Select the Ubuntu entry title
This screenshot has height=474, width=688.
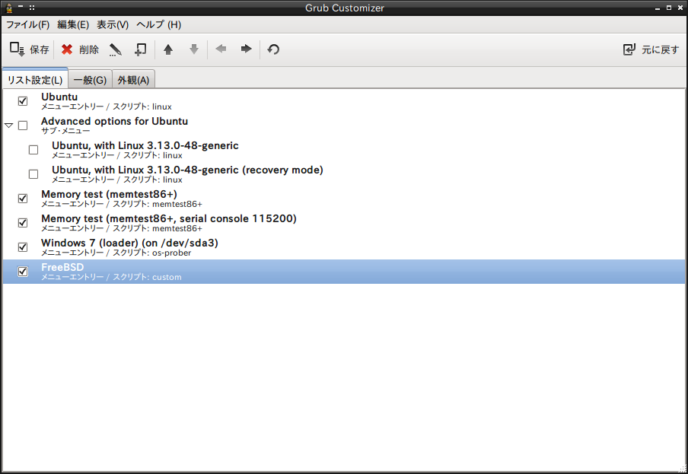tap(59, 97)
